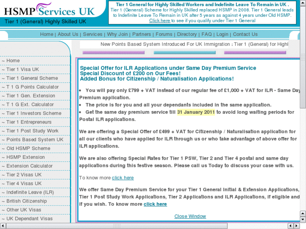
Task: Open UK Dependant Visas sidebar link
Action: pos(29,218)
